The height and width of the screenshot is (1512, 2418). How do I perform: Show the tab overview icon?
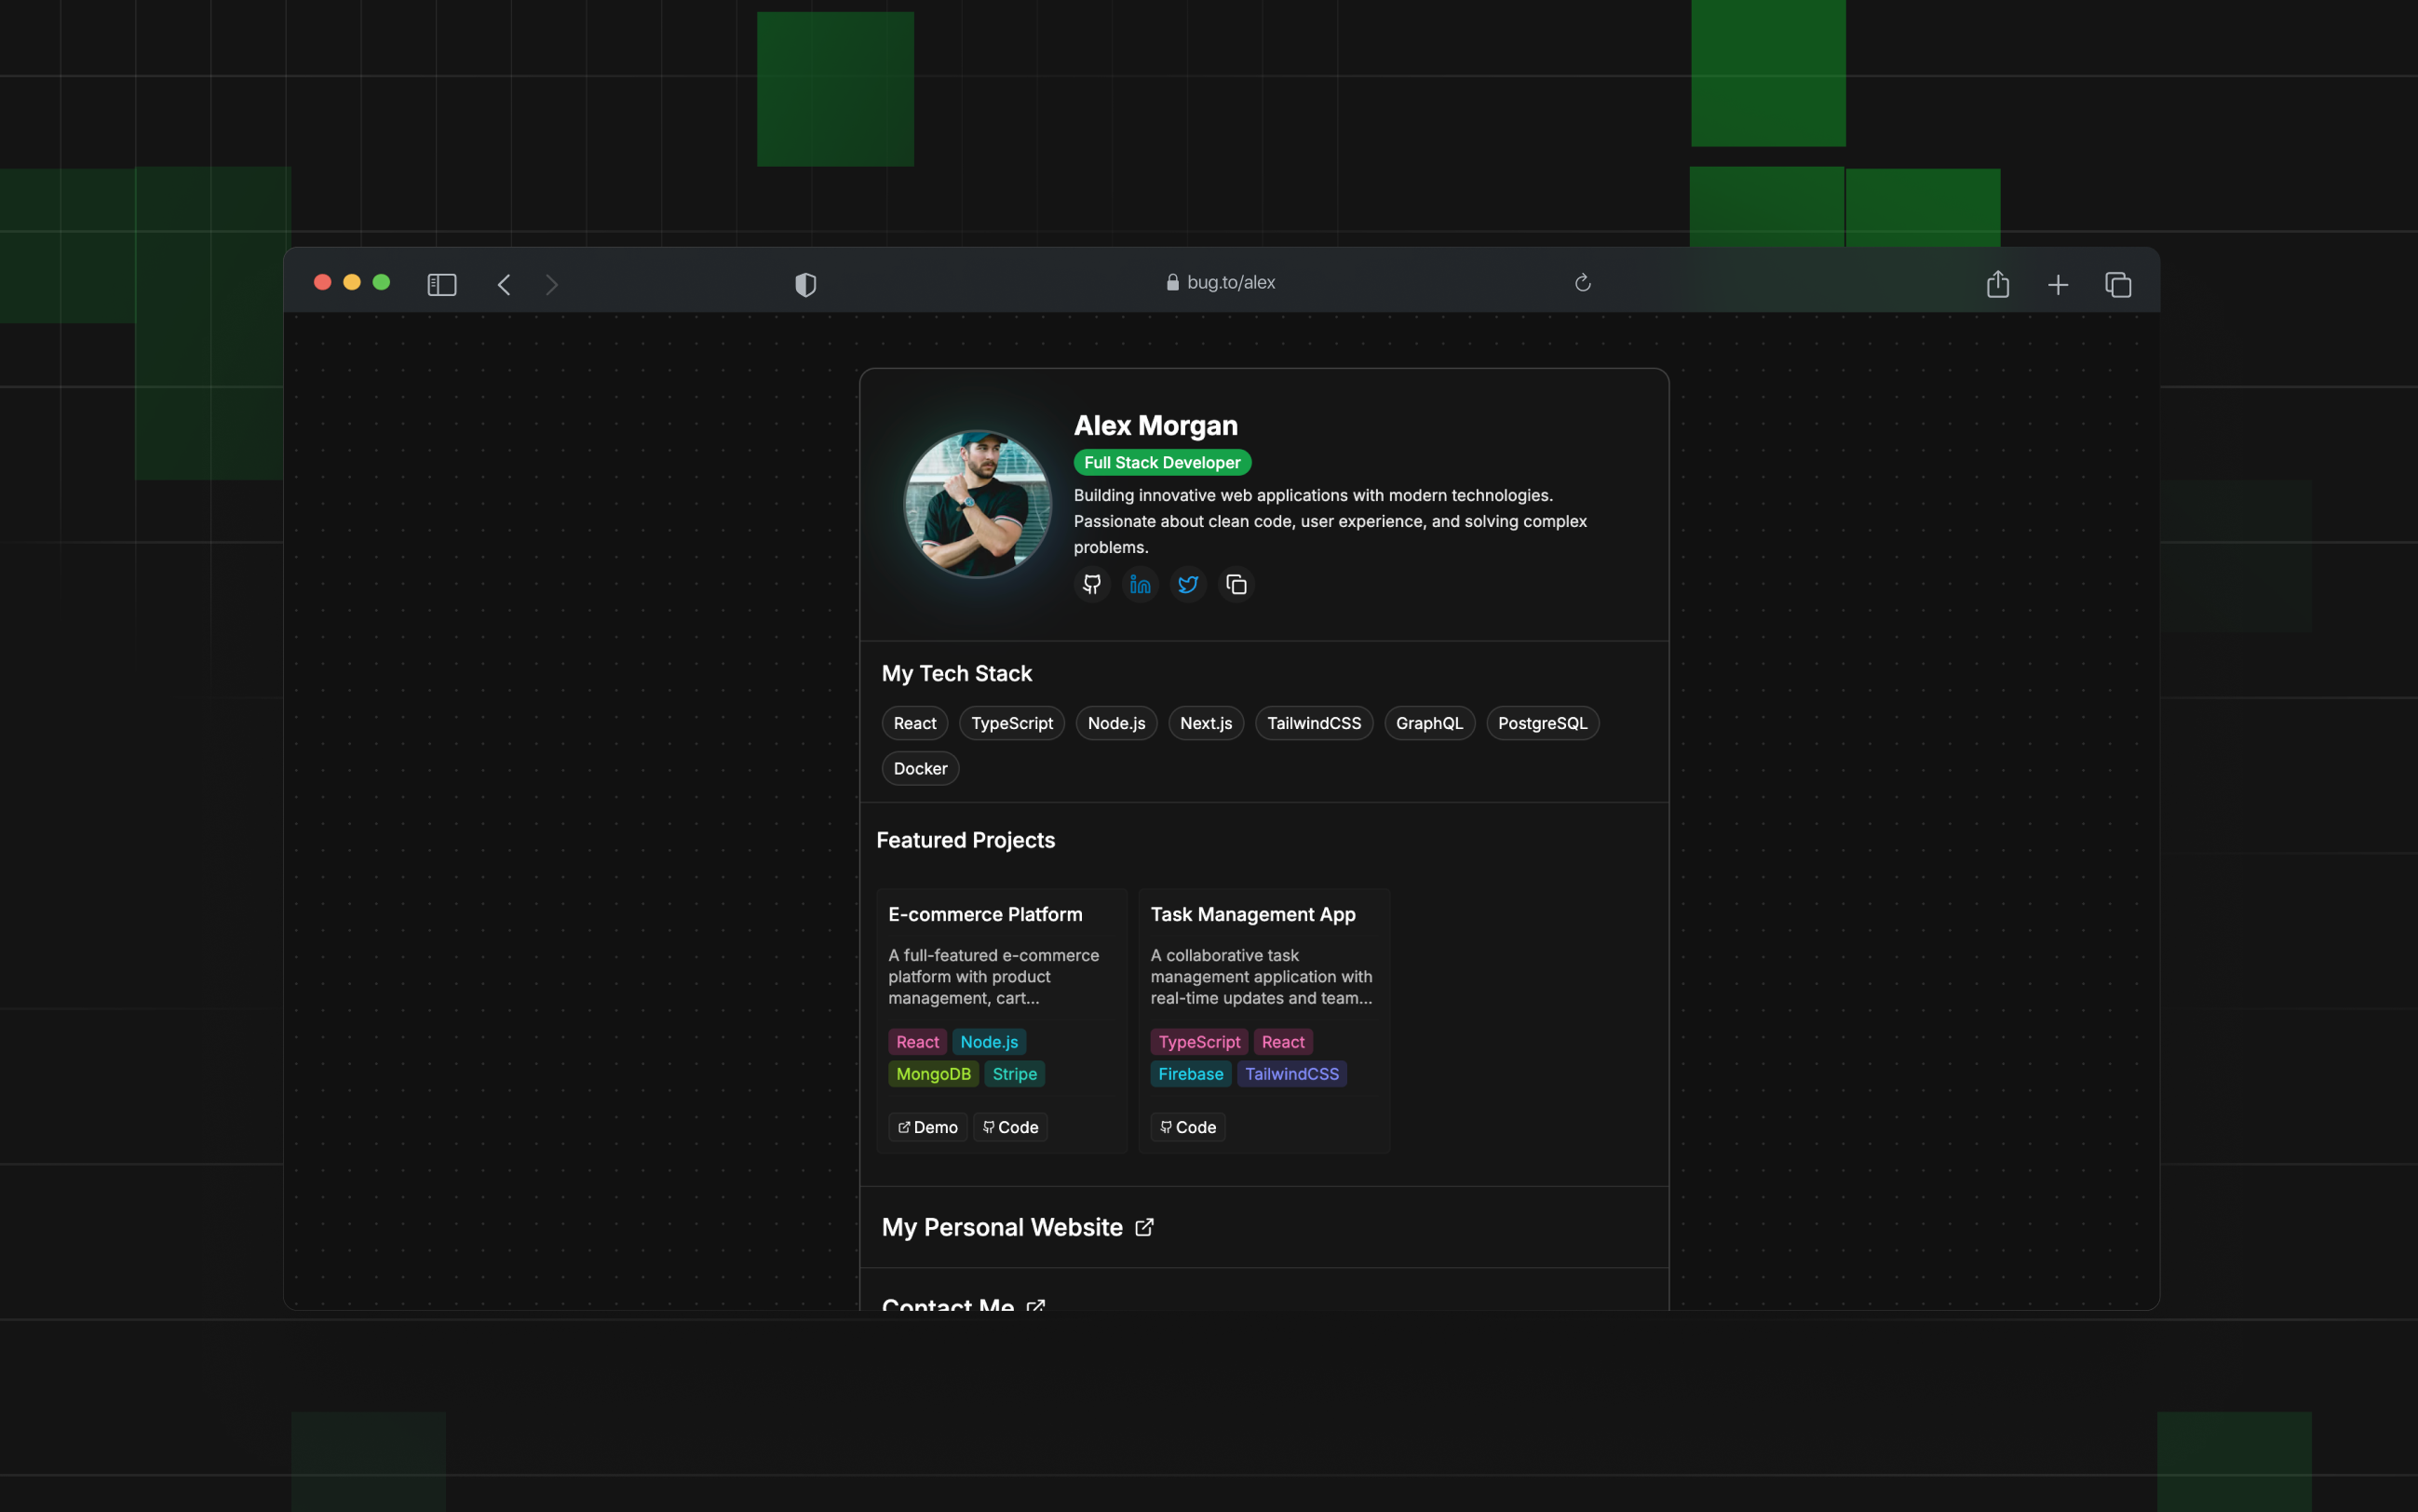[2117, 285]
